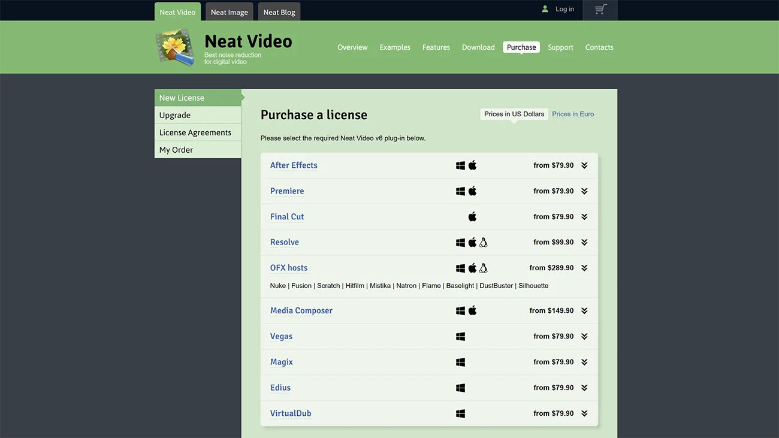The height and width of the screenshot is (438, 779).
Task: Open the Final Cut plug-in link
Action: (287, 217)
